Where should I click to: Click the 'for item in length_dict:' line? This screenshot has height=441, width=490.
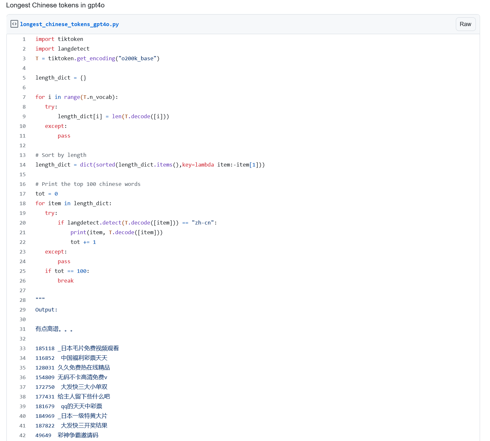tap(73, 203)
